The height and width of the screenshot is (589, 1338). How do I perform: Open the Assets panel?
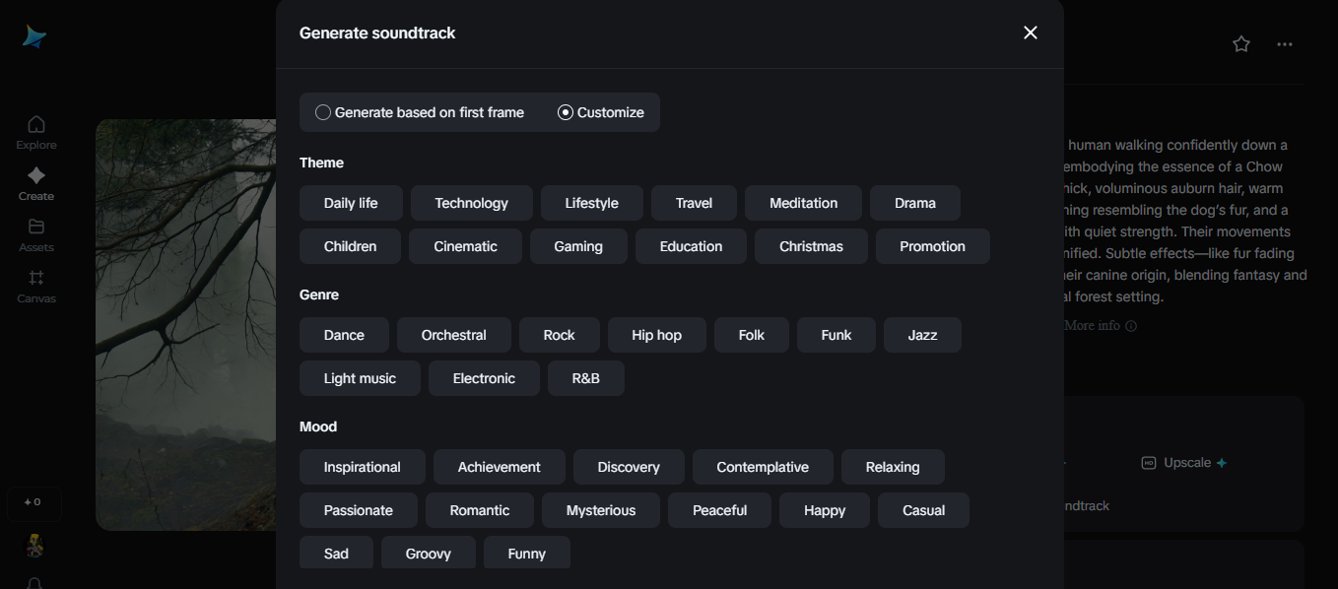pos(35,234)
